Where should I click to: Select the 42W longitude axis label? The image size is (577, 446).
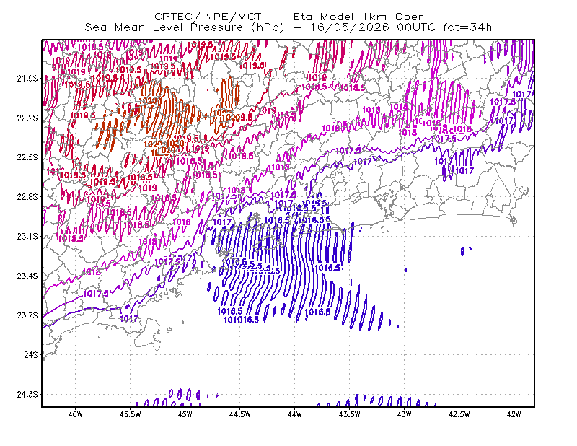coord(514,414)
